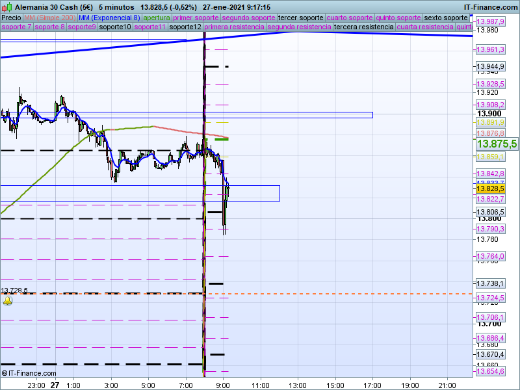Click the orange 13.828,5 current price tag
Screen dimensions: 520x390
click(x=490, y=188)
